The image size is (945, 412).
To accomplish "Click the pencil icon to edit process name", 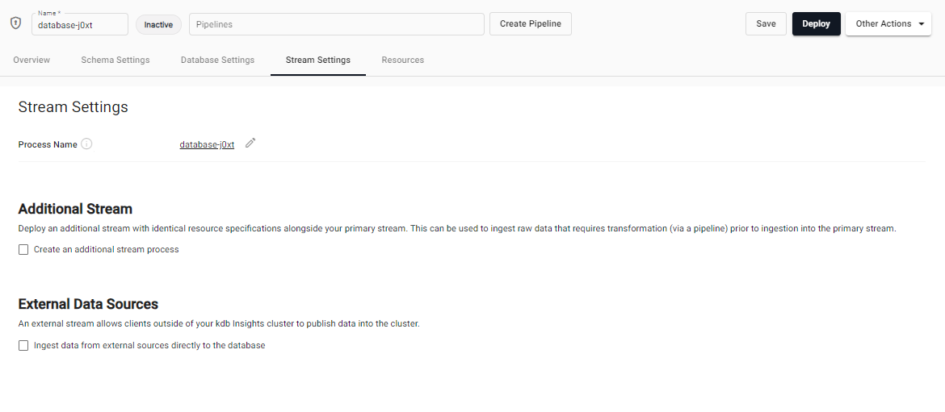I will (250, 144).
